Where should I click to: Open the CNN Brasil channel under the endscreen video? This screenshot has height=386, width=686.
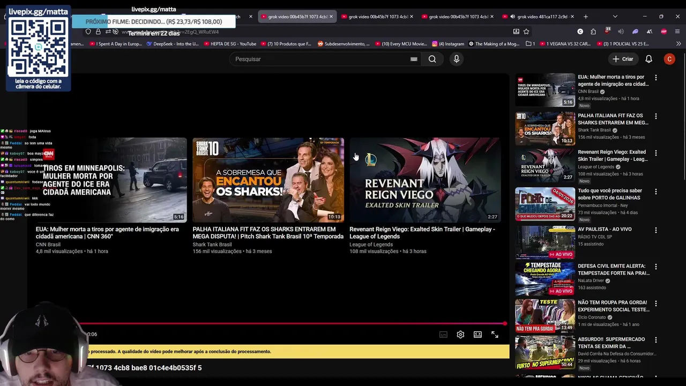[48, 244]
